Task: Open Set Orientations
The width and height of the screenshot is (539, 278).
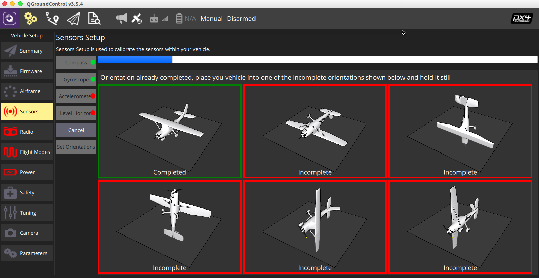Action: [76, 147]
